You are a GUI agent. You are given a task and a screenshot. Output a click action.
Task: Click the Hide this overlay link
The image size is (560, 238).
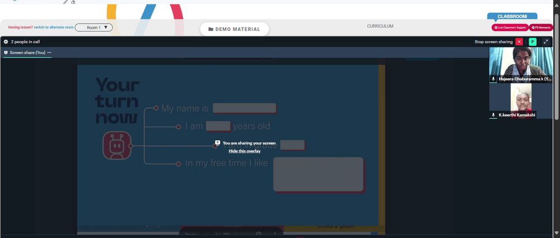(x=245, y=151)
